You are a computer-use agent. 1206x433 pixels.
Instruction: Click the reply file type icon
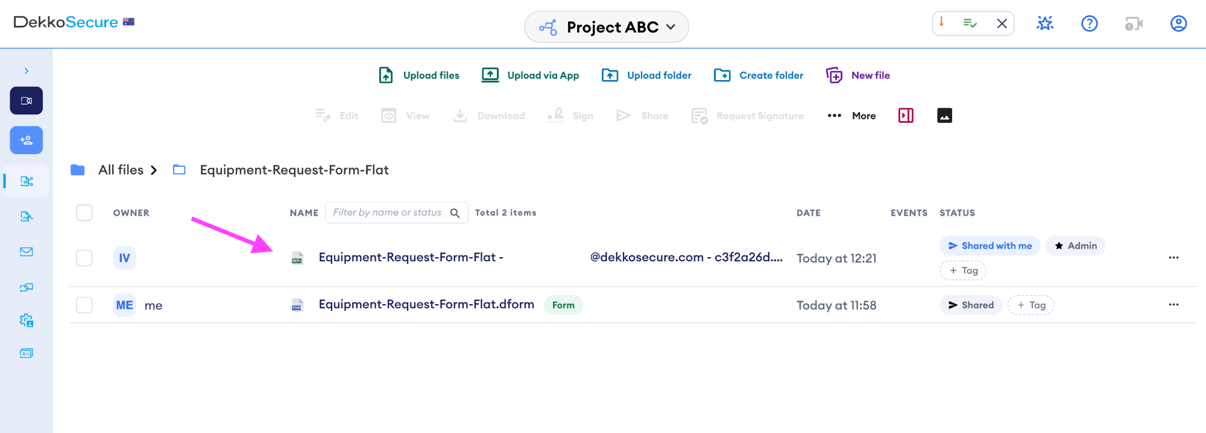pyautogui.click(x=297, y=258)
